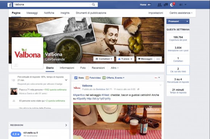Click the public globe icon on post

(x=138, y=89)
